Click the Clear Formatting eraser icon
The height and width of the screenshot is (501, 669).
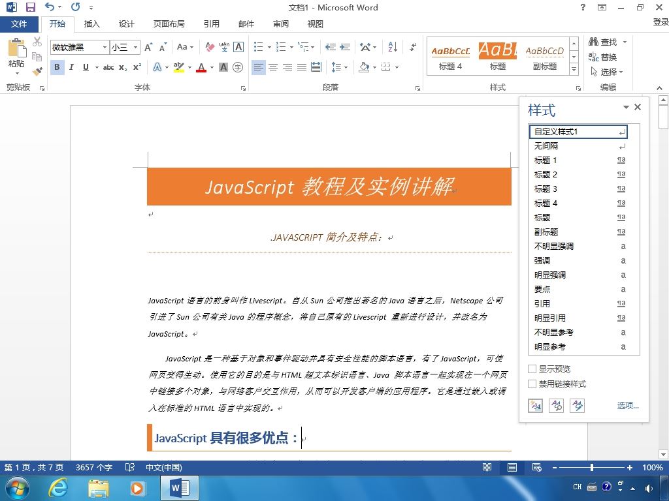click(x=210, y=47)
